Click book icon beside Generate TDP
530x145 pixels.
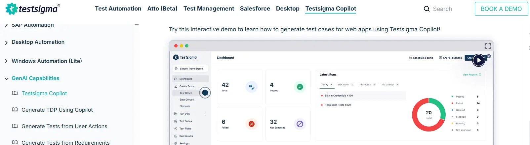coord(15,109)
